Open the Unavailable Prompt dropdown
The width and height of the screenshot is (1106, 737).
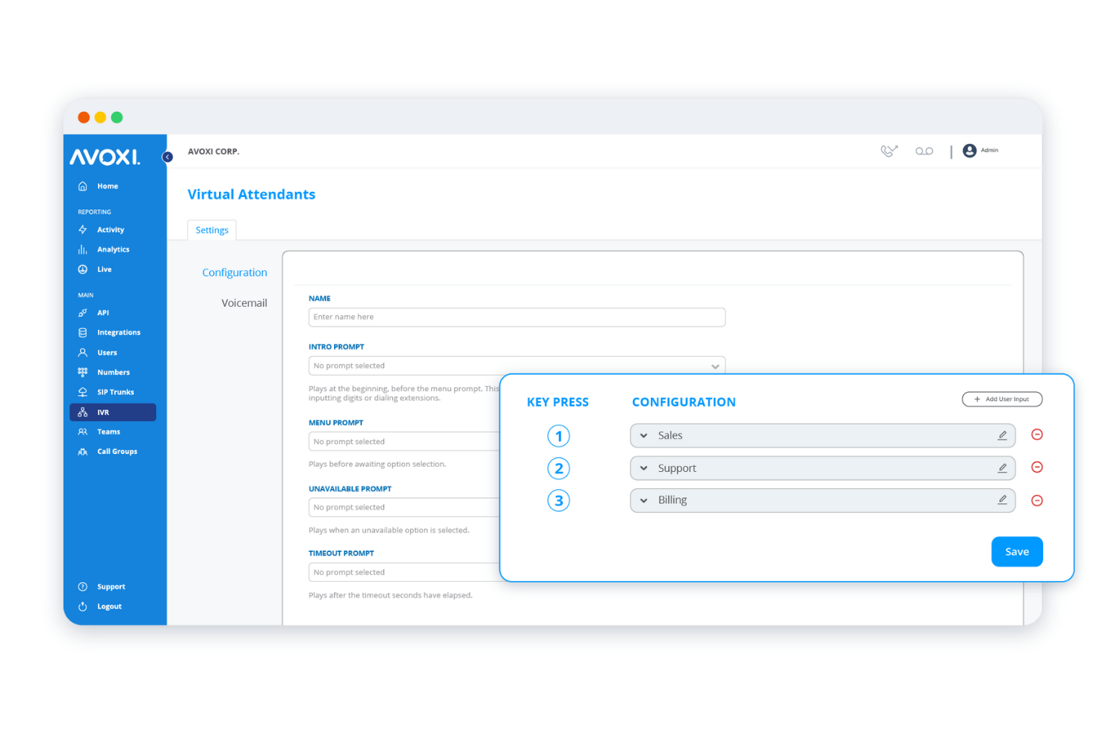[x=404, y=507]
